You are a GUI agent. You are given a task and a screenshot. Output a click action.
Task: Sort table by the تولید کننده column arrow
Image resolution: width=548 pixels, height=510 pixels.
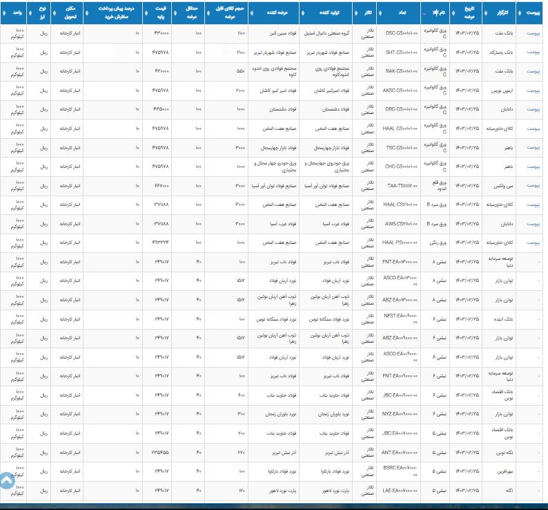click(x=303, y=13)
